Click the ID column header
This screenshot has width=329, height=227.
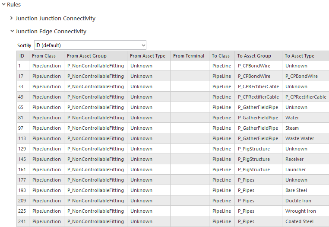coord(22,56)
